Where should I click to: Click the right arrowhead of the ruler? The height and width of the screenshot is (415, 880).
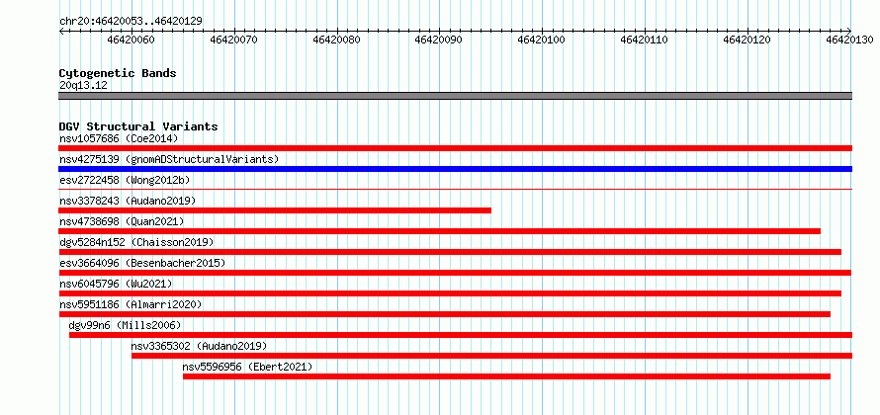849,31
